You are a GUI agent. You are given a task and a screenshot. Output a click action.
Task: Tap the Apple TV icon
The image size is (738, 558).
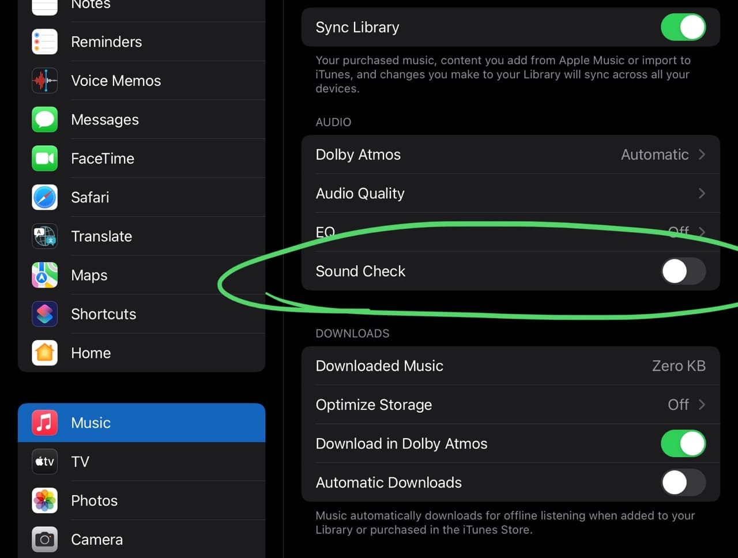[x=44, y=462]
